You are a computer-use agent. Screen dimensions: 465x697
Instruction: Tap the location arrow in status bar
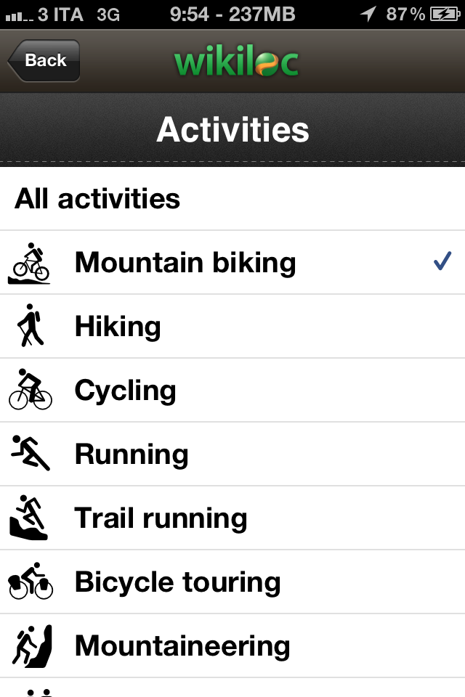click(x=368, y=14)
